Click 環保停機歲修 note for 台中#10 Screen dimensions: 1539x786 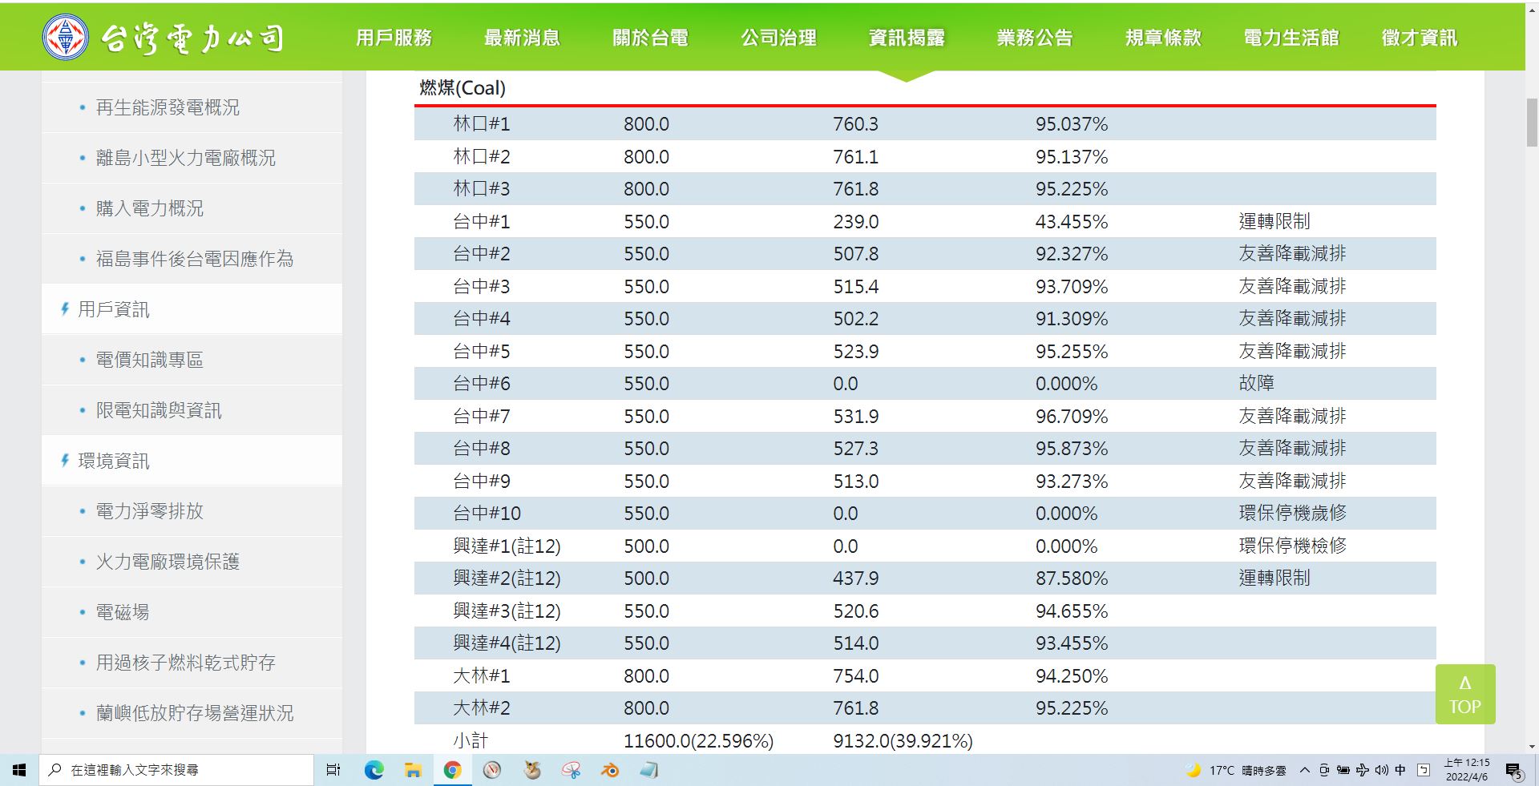1292,513
